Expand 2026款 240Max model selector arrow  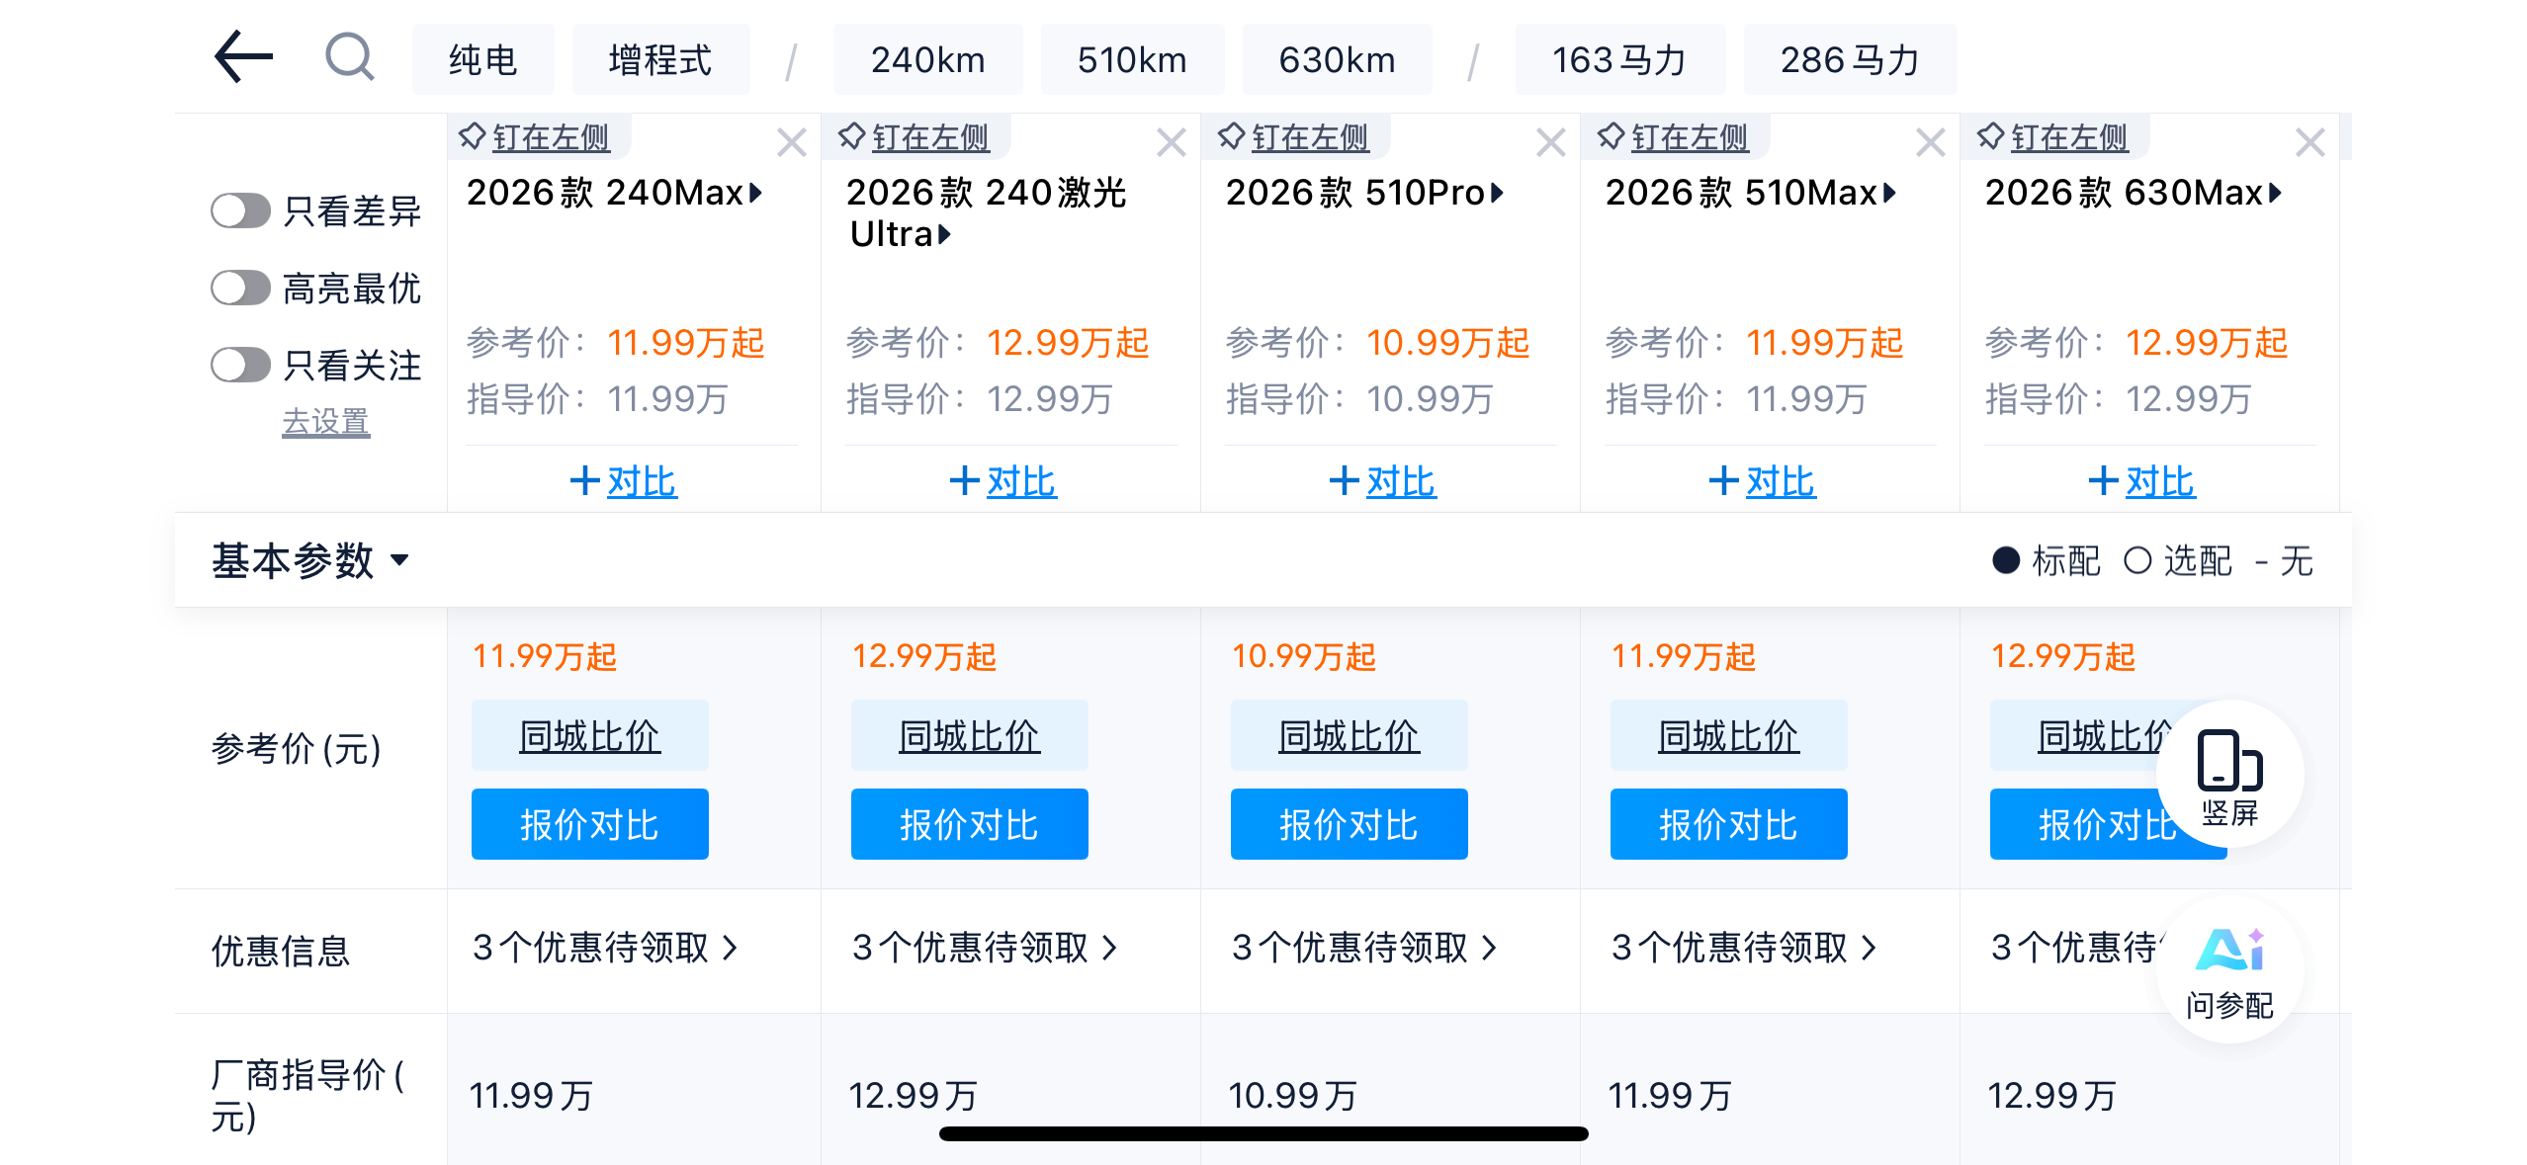pyautogui.click(x=756, y=193)
